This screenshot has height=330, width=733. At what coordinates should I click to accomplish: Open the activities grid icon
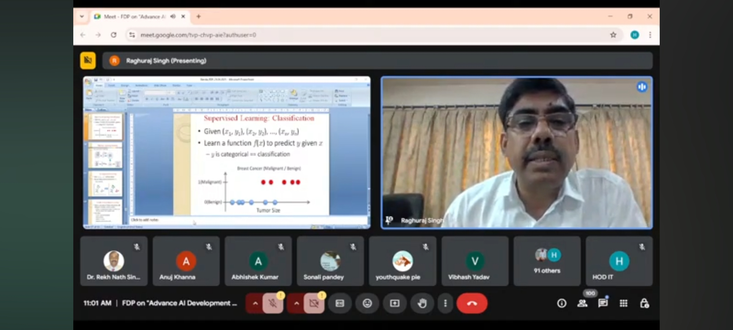pyautogui.click(x=623, y=303)
